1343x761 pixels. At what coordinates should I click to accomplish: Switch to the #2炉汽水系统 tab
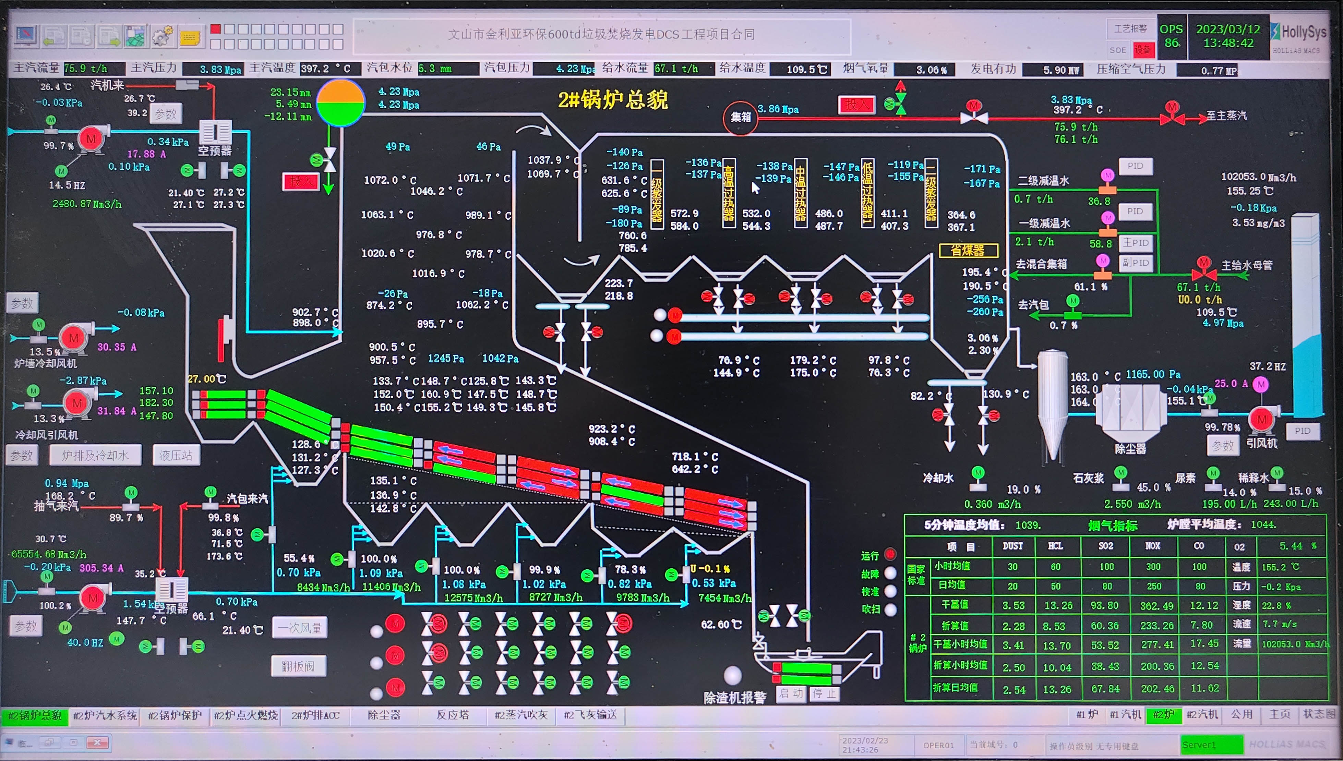[x=105, y=715]
